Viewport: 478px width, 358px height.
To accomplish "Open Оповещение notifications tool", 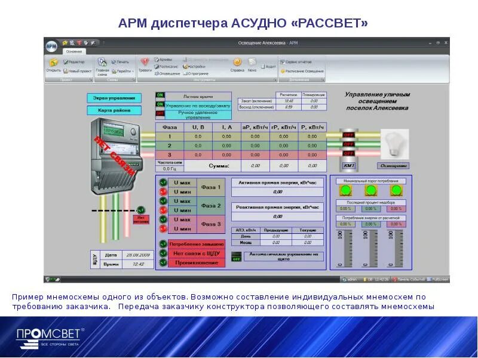I will (167, 73).
